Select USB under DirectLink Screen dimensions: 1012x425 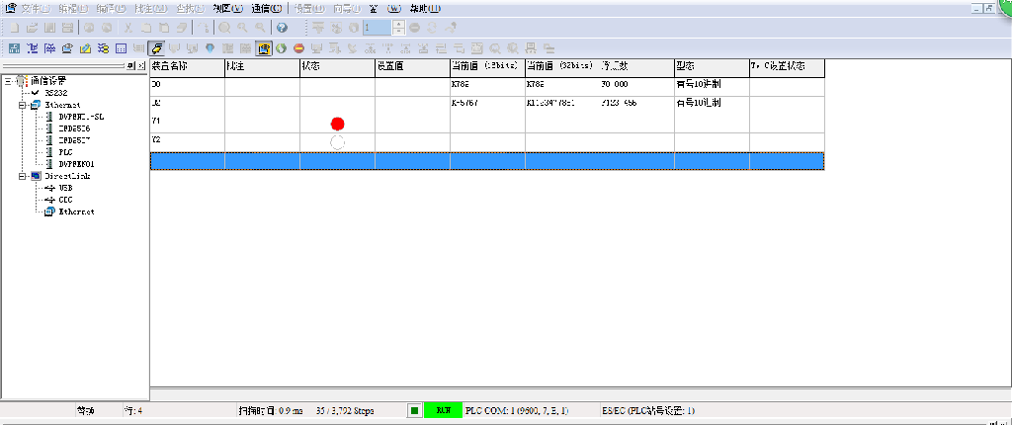pos(65,188)
